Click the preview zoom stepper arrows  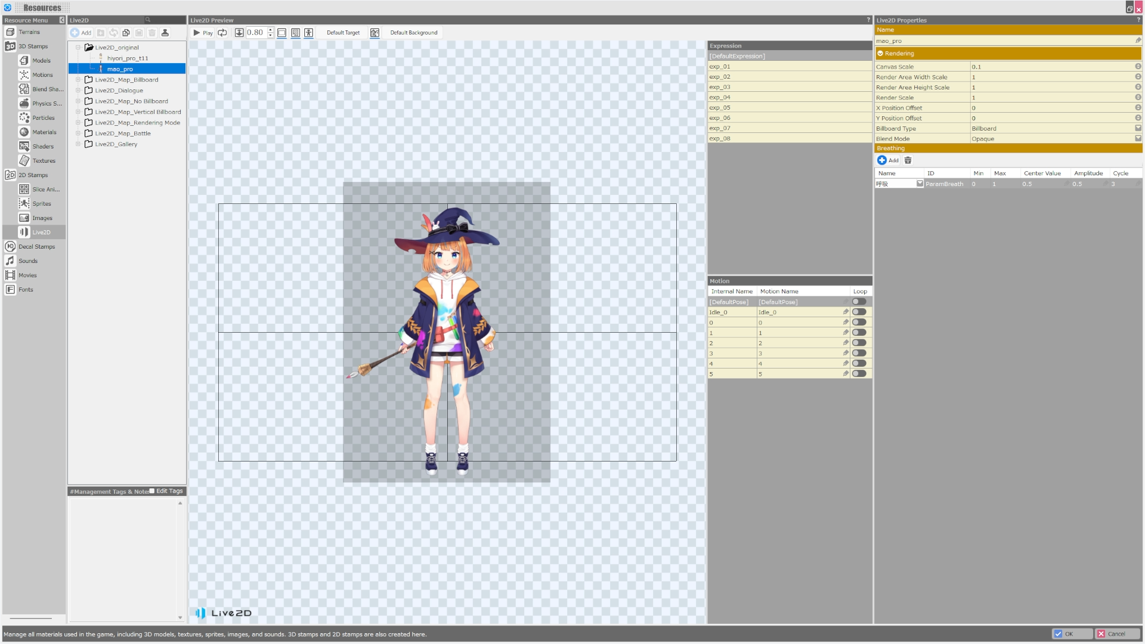270,33
